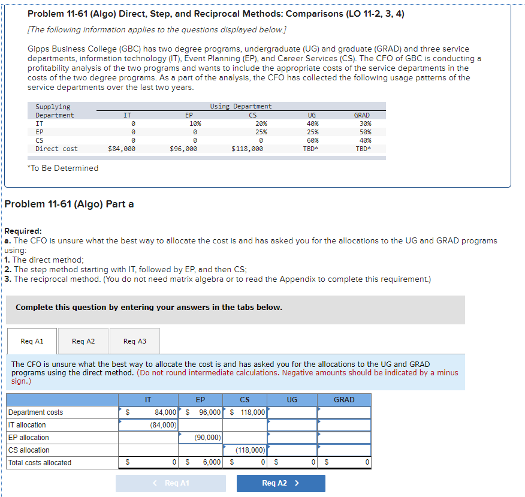
Task: Click the CS allocation cell under UG
Action: pos(292,450)
